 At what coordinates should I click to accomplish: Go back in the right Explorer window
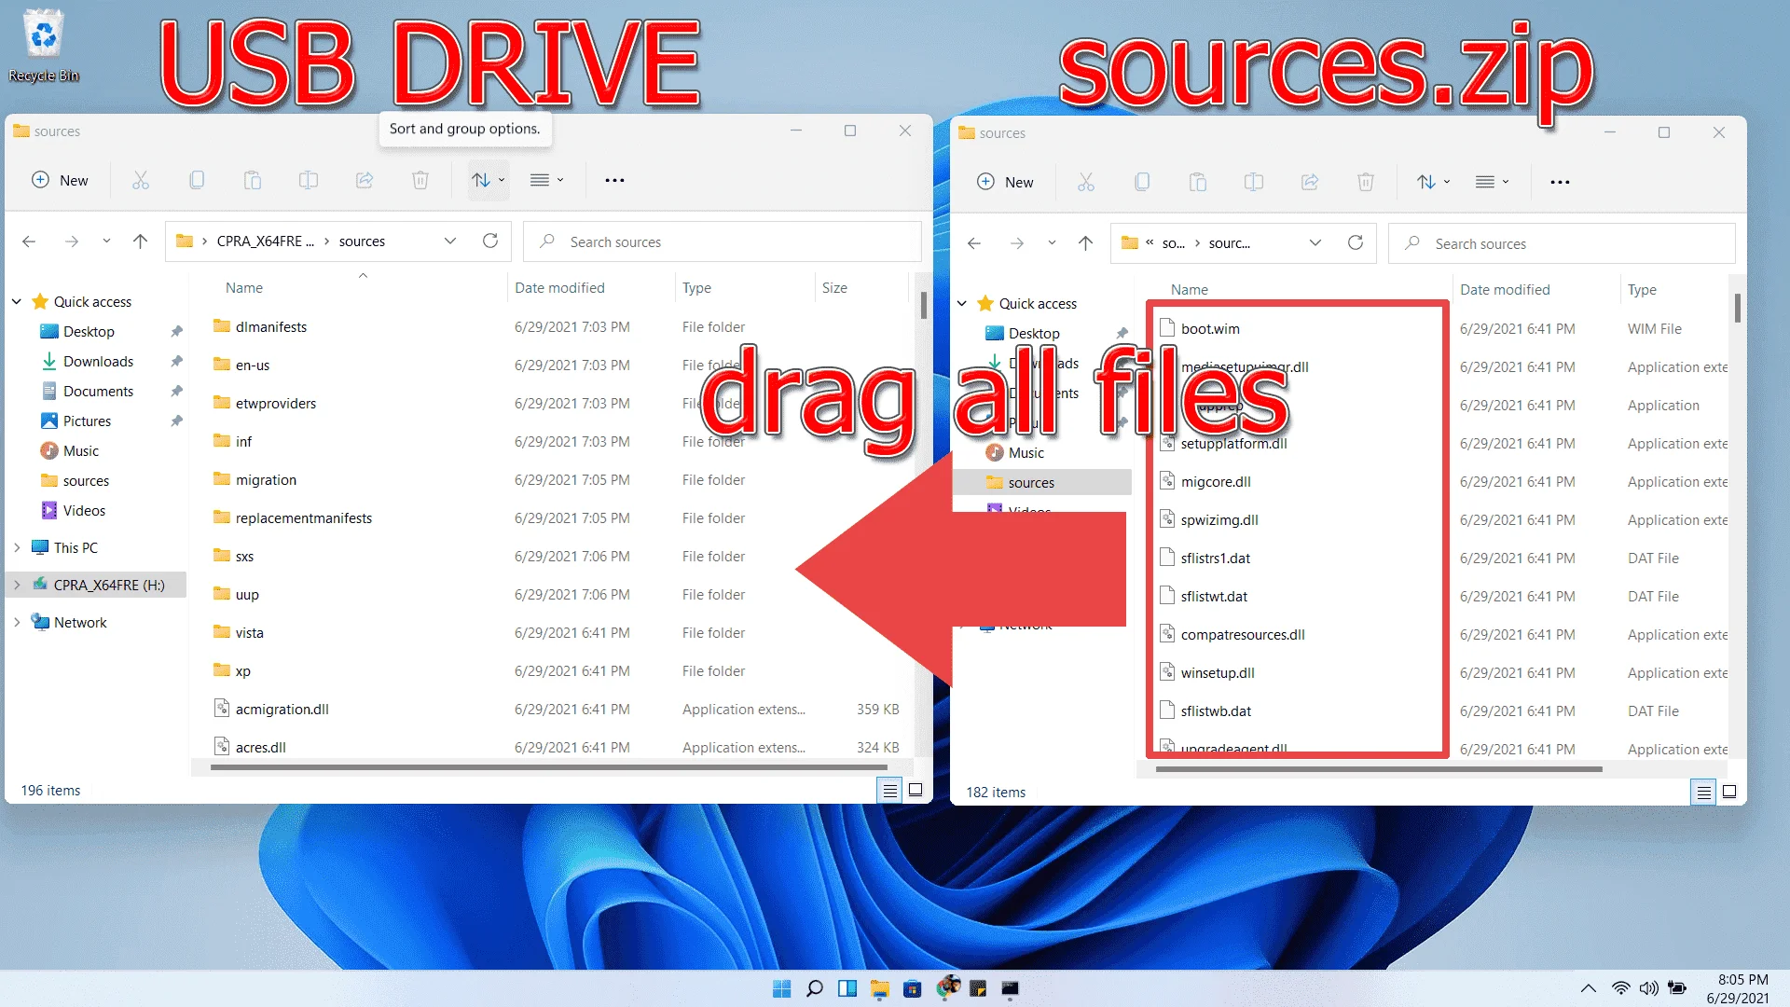coord(974,243)
